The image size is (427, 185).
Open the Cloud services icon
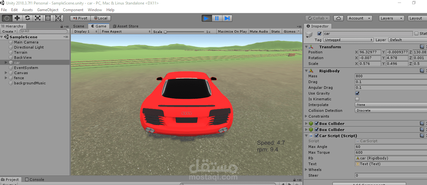click(339, 18)
